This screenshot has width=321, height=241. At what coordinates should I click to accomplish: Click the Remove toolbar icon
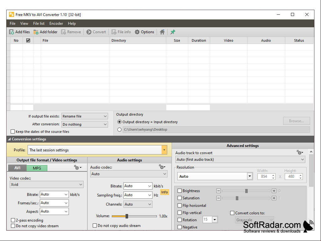tap(64, 32)
